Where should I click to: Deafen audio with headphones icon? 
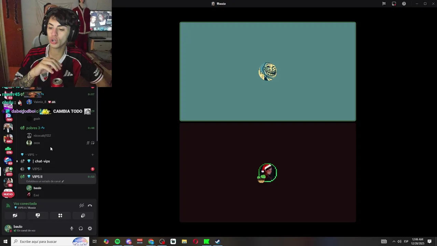click(x=81, y=229)
